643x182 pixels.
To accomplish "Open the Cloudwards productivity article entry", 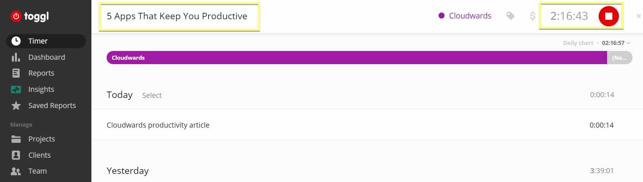I will tap(360, 125).
